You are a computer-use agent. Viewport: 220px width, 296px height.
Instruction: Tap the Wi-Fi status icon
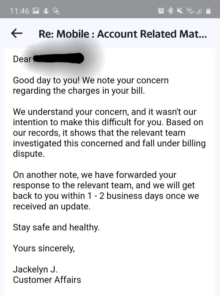[x=189, y=11]
